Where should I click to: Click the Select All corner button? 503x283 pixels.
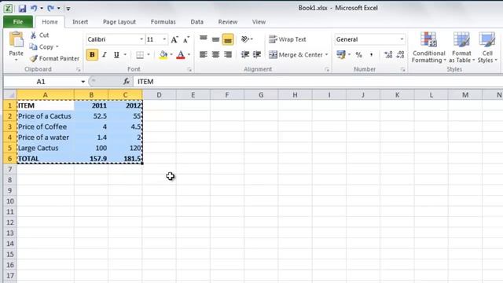click(10, 94)
